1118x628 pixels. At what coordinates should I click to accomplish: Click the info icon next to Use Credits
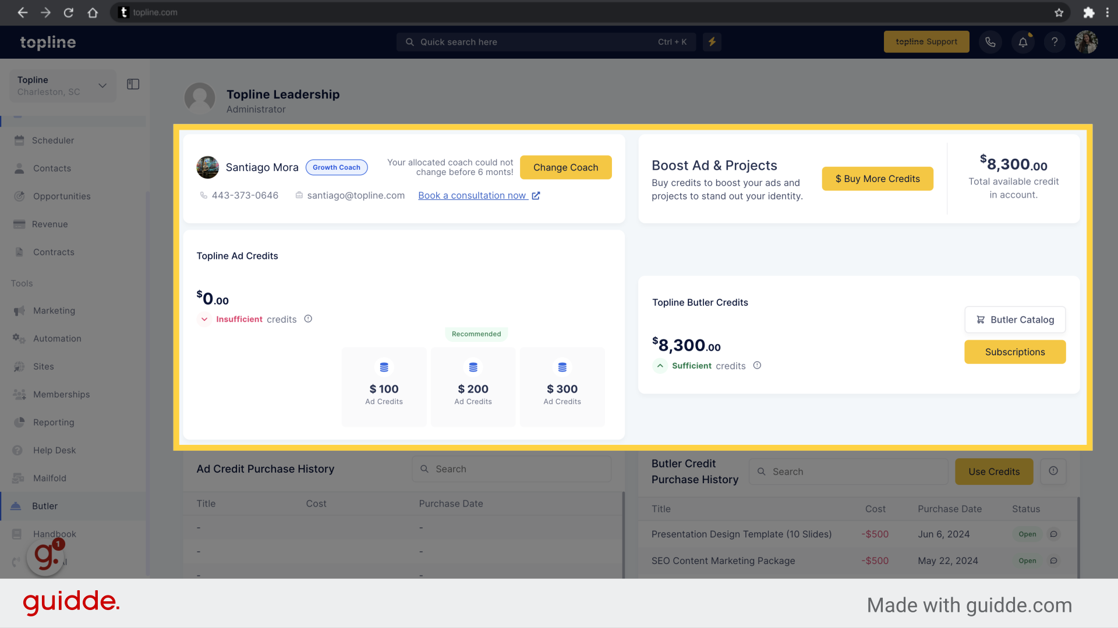(x=1053, y=471)
